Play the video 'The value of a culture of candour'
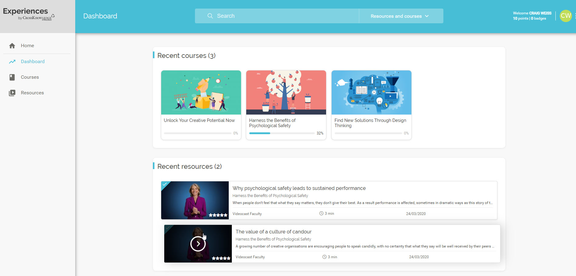The width and height of the screenshot is (576, 276). coord(198,244)
